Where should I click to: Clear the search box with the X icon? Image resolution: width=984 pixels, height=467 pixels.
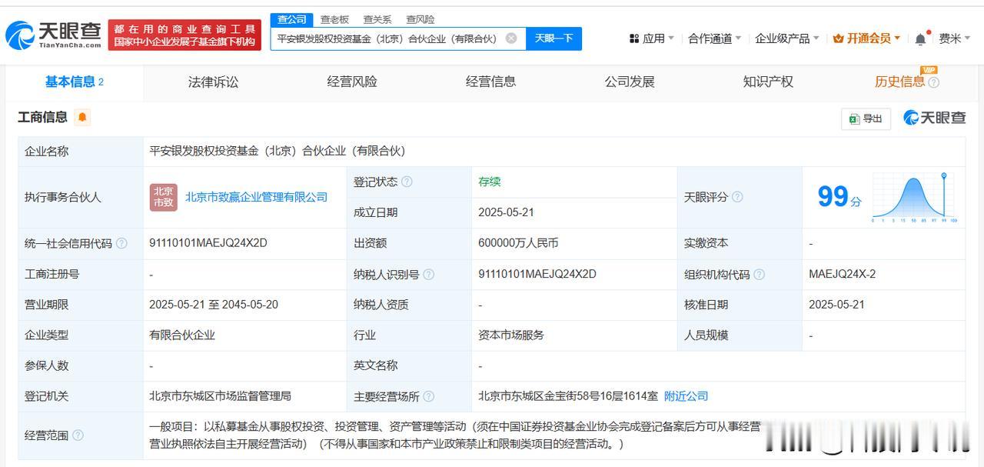(x=511, y=38)
